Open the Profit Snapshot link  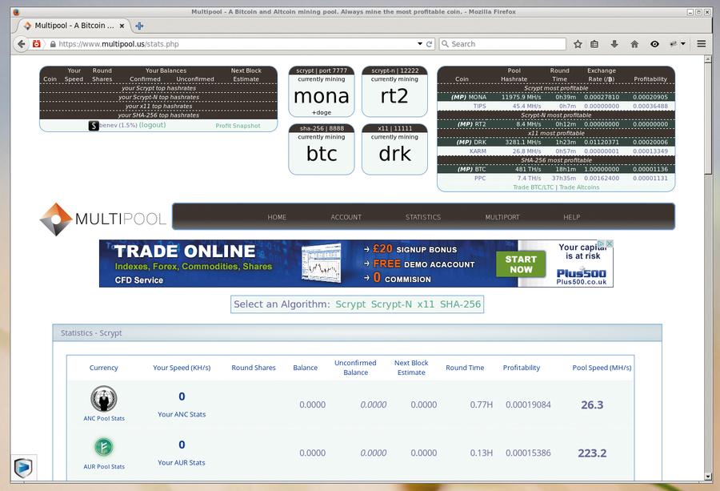tap(238, 126)
